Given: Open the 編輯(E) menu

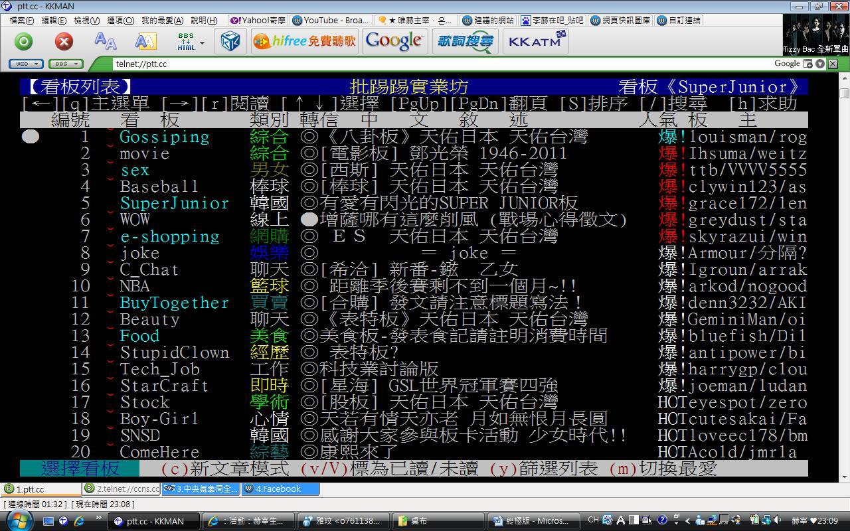Looking at the screenshot, I should pos(54,21).
